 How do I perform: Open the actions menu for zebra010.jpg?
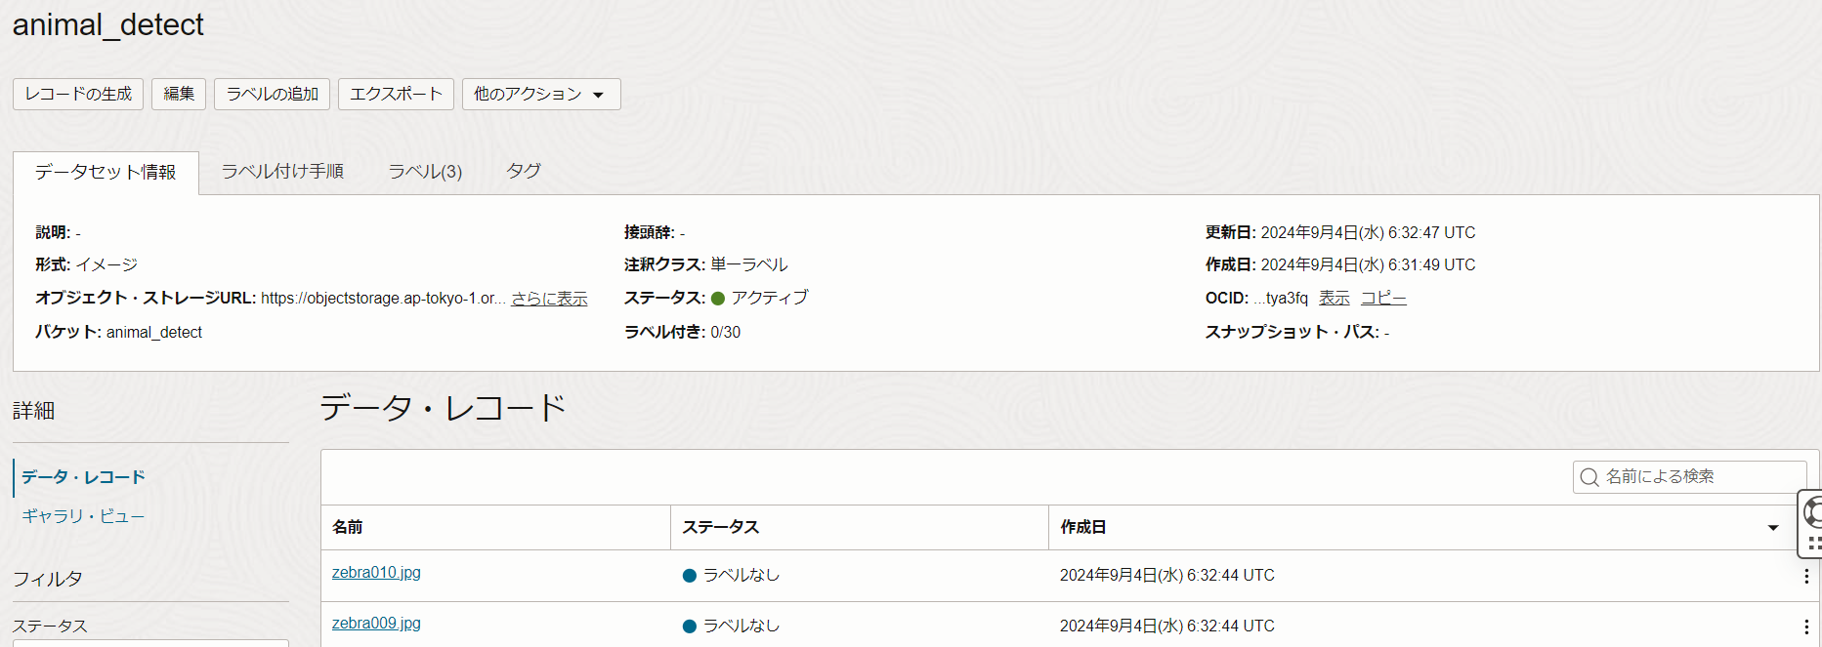[x=1805, y=576]
